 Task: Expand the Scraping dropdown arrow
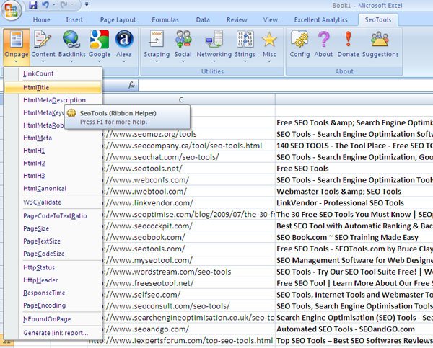[x=157, y=61]
